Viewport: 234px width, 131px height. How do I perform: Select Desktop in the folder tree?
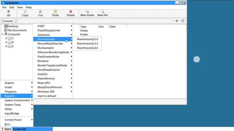[13, 26]
